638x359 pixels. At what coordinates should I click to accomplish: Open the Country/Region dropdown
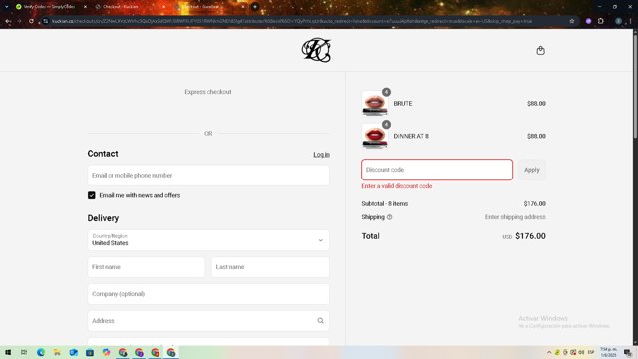(x=208, y=240)
